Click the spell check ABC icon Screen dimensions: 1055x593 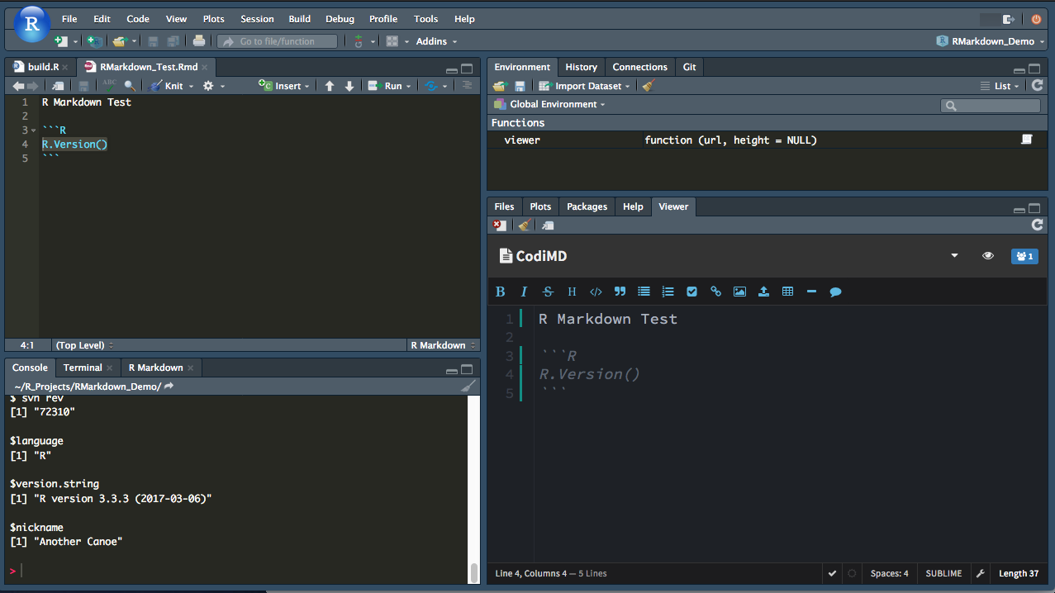[109, 85]
